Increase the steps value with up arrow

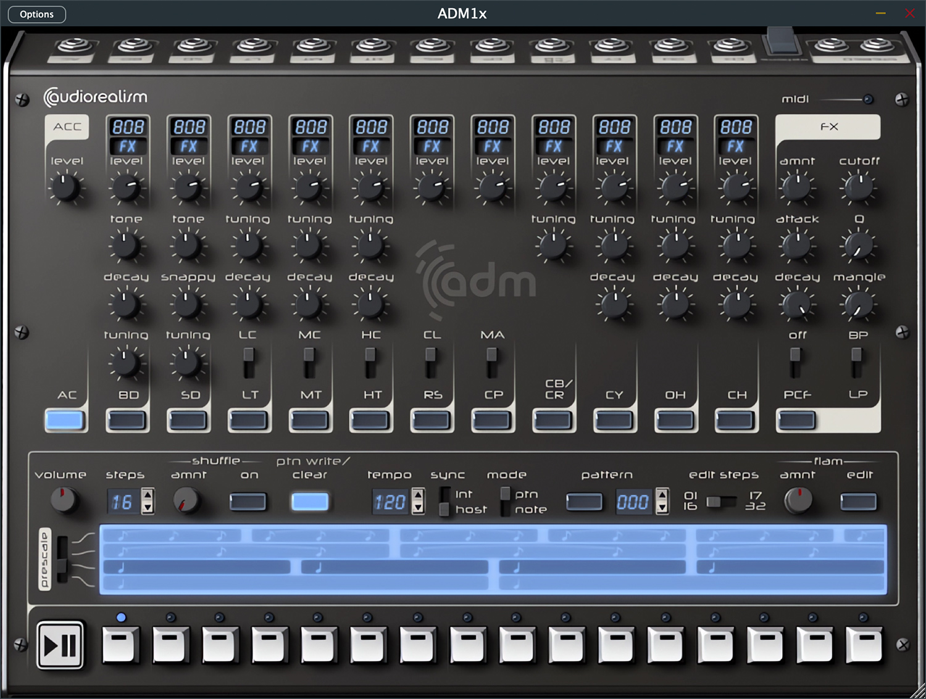(148, 494)
